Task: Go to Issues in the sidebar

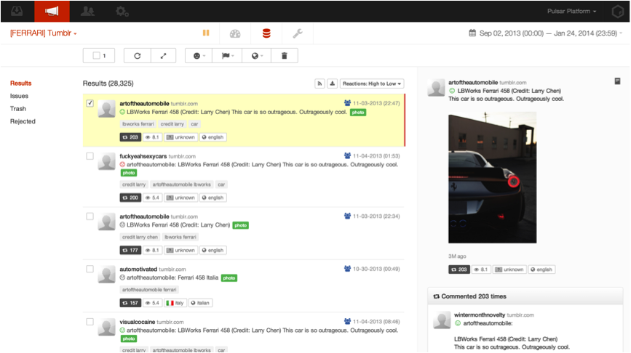Action: coord(20,96)
